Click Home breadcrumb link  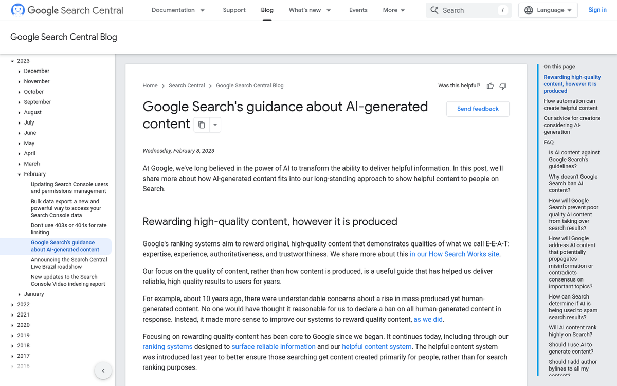coord(150,86)
